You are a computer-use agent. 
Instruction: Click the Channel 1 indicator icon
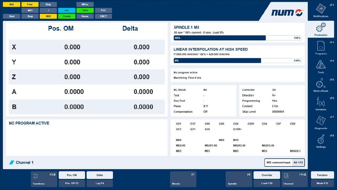[x=11, y=162]
